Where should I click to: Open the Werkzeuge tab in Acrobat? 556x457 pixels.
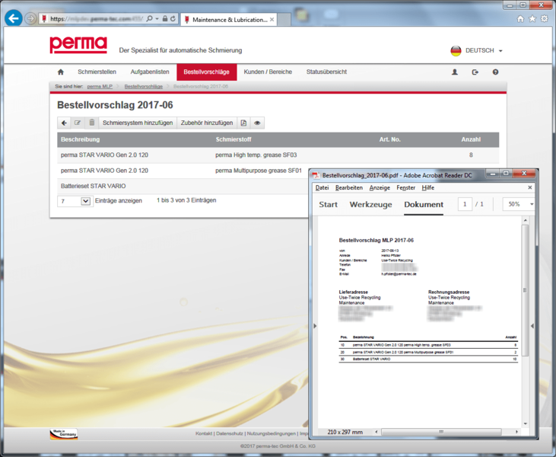(x=370, y=204)
